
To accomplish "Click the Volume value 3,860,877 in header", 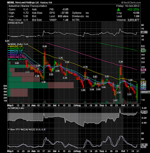I will coord(133,20).
